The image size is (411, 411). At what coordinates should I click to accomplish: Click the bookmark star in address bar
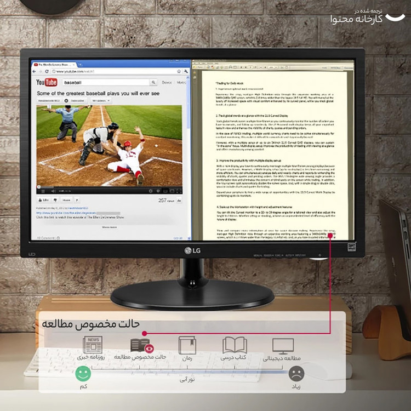click(x=179, y=71)
